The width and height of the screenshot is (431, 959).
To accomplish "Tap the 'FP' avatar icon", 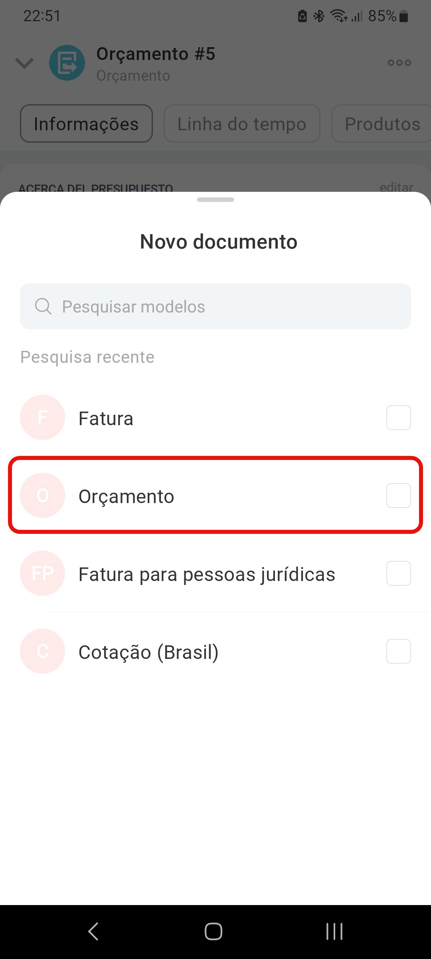I will 43,573.
